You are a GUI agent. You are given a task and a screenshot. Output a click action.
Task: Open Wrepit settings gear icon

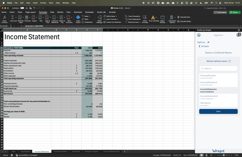click(x=238, y=35)
